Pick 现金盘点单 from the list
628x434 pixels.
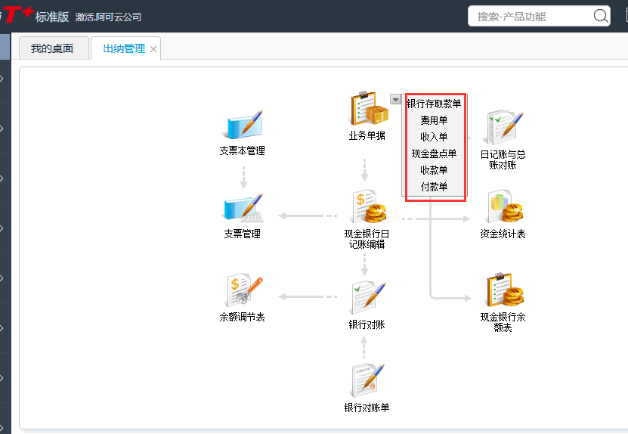pyautogui.click(x=434, y=153)
